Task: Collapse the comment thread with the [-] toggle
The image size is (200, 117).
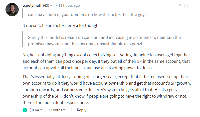Action: point(186,5)
